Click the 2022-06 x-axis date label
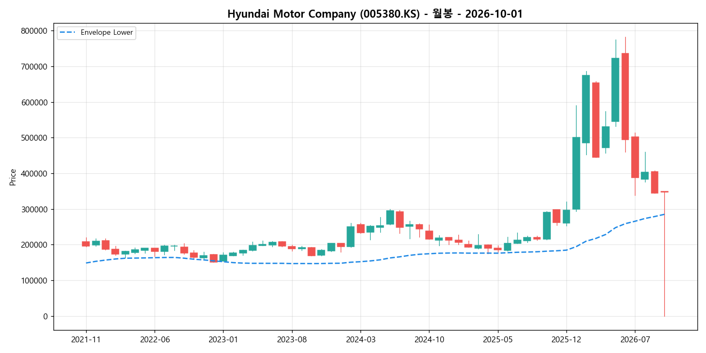This screenshot has width=706, height=353. (x=155, y=340)
